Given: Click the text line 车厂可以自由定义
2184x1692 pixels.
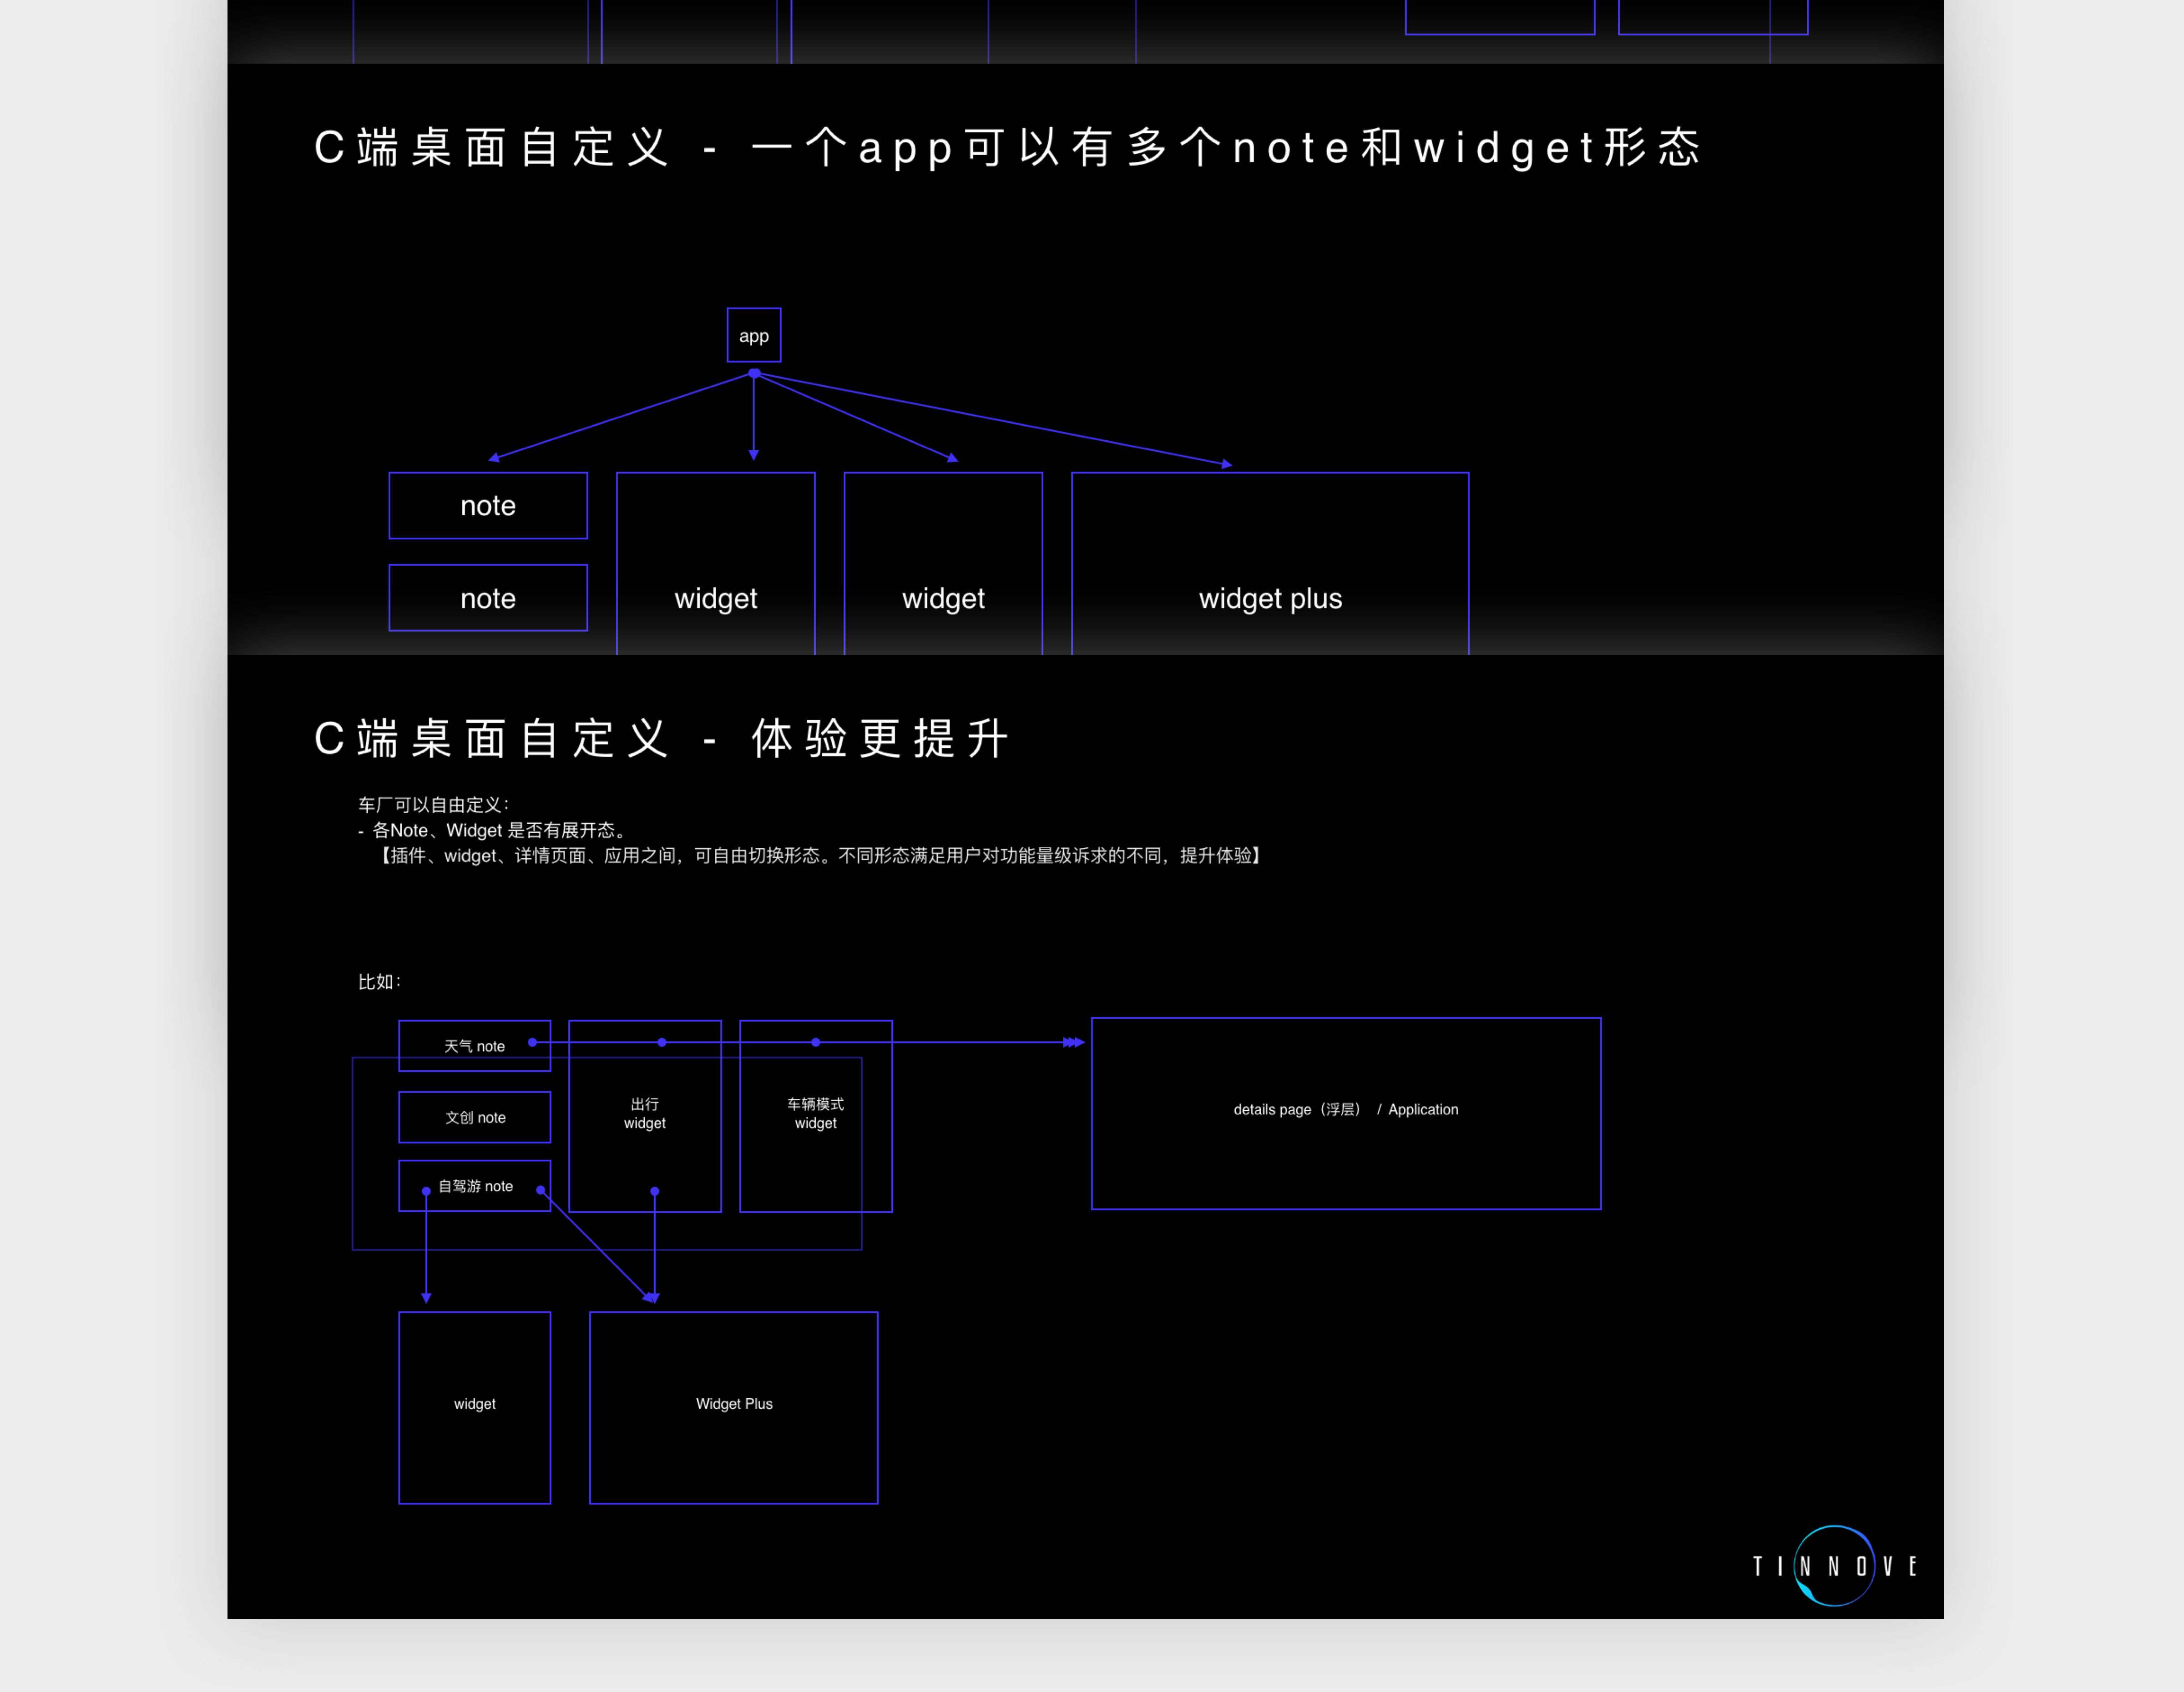Looking at the screenshot, I should pyautogui.click(x=434, y=805).
